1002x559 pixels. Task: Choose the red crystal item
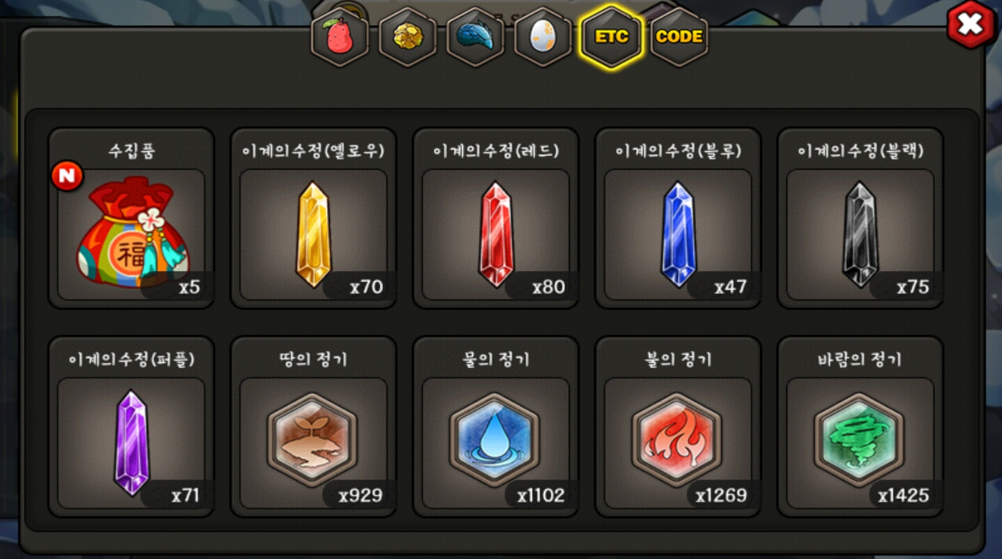click(x=496, y=234)
